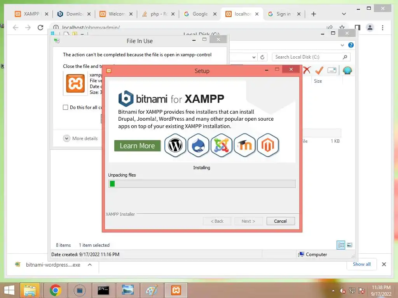Switch to the Download tab
The image size is (398, 298).
pyautogui.click(x=74, y=14)
